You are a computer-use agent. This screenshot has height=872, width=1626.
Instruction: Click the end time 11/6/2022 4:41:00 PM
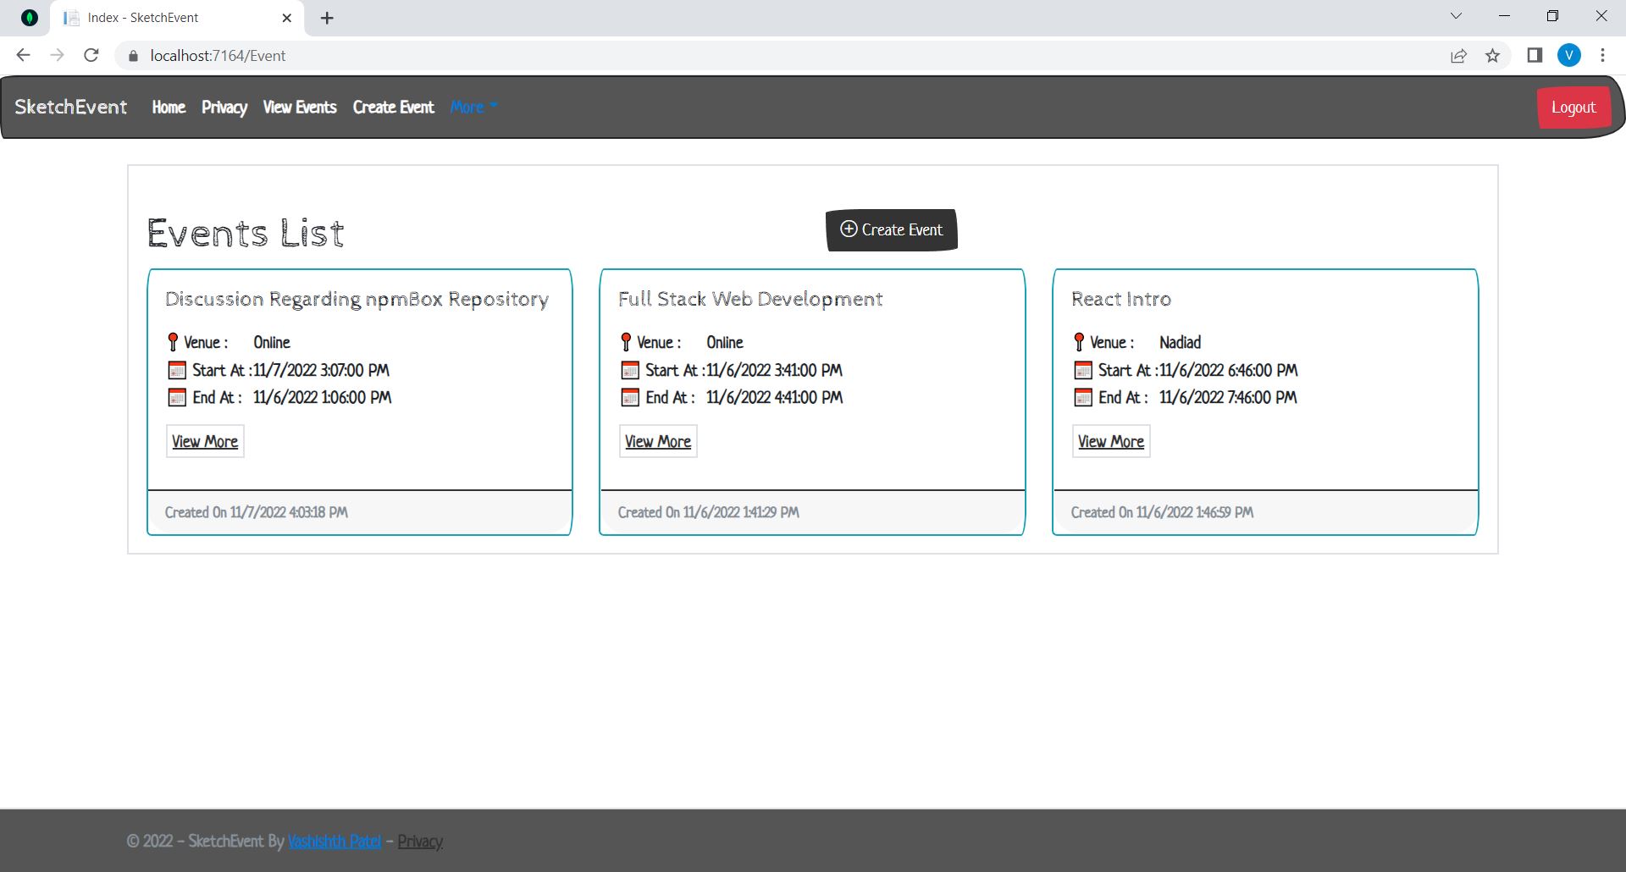[x=775, y=398]
